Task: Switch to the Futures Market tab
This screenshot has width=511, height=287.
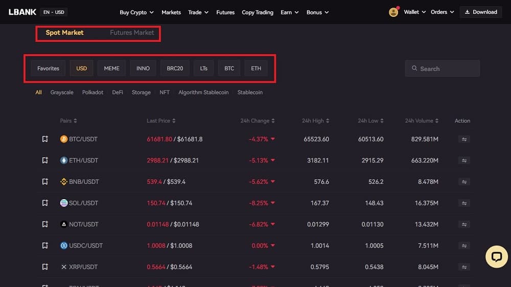Action: pos(132,33)
